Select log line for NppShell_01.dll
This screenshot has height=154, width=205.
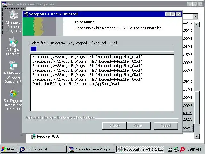pos(87,57)
